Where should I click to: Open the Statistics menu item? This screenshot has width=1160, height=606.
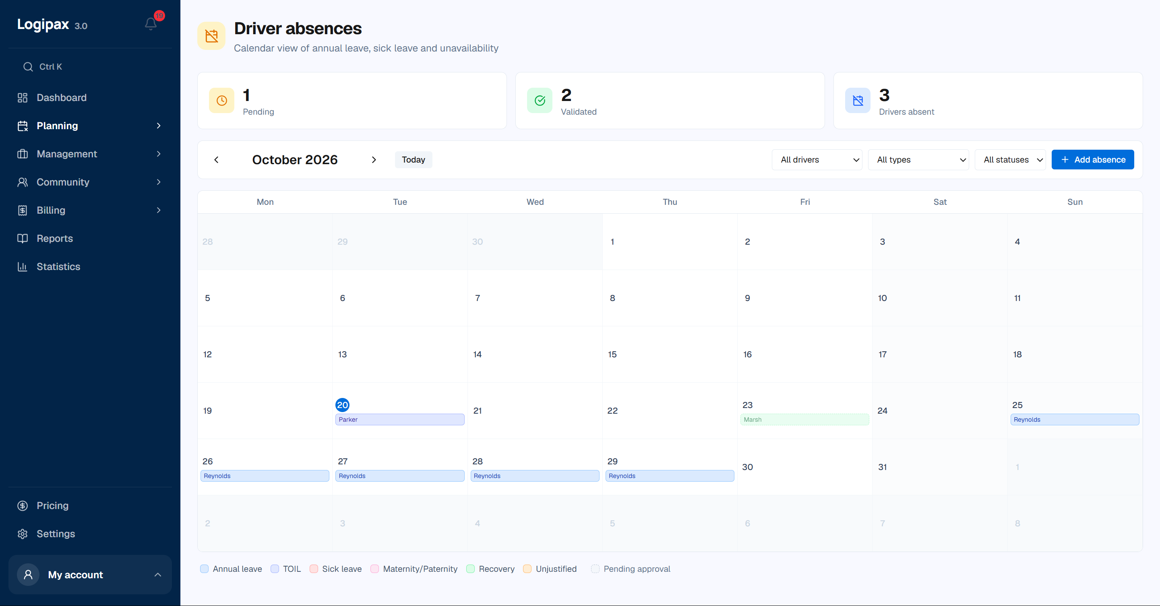coord(90,267)
